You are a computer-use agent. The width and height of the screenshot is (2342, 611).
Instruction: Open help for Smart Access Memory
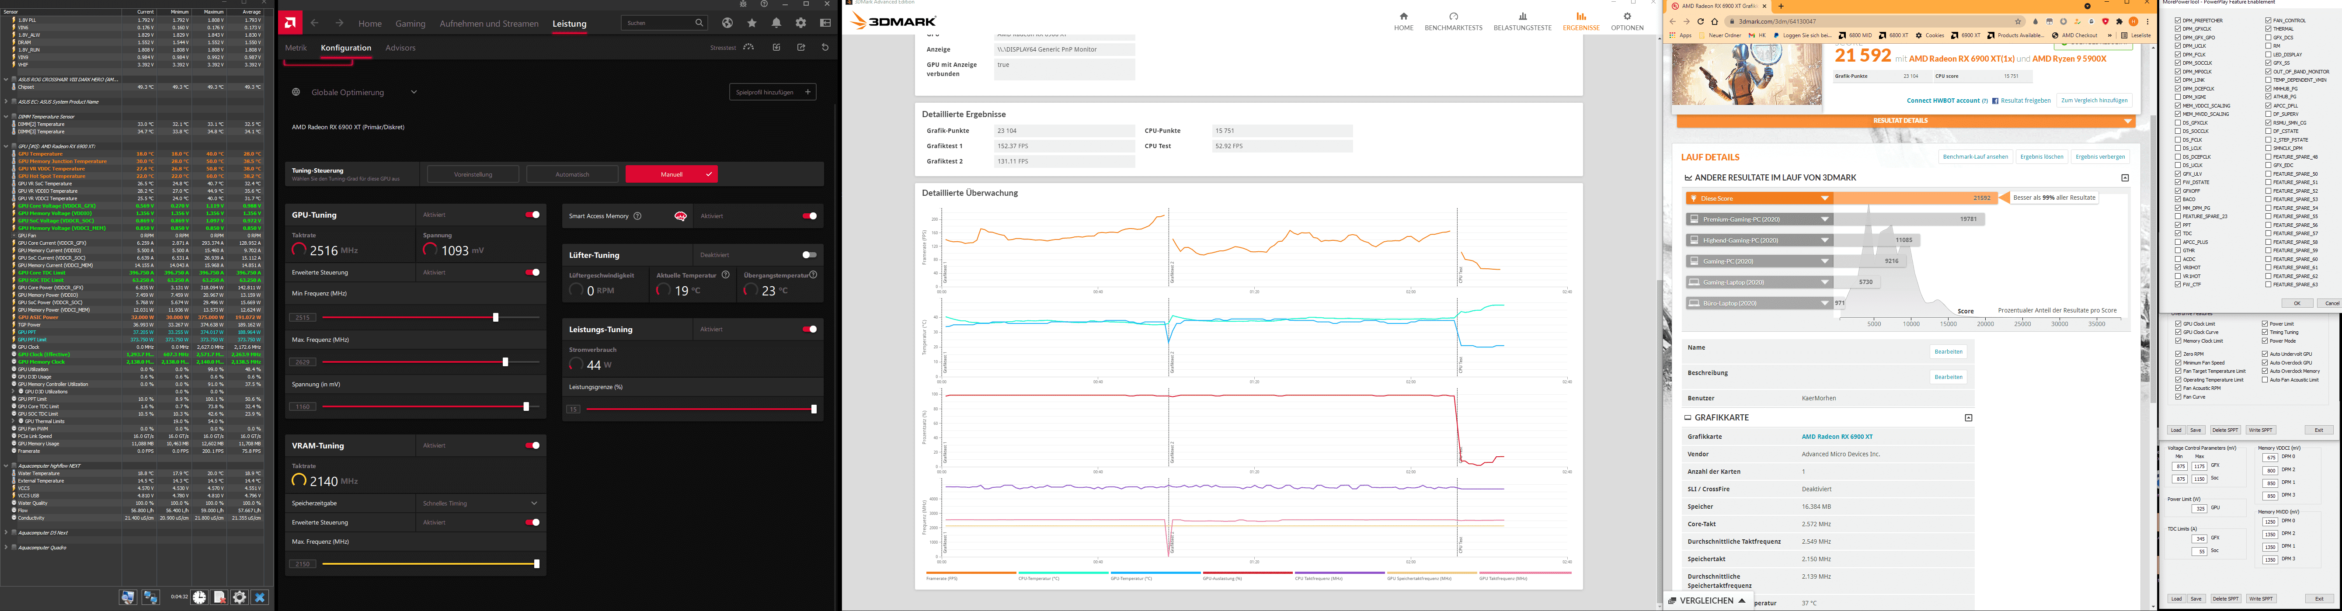click(x=637, y=216)
